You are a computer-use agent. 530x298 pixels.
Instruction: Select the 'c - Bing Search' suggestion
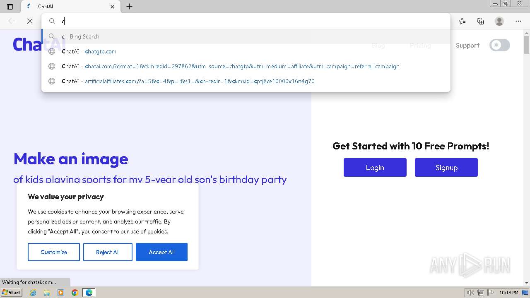click(246, 36)
